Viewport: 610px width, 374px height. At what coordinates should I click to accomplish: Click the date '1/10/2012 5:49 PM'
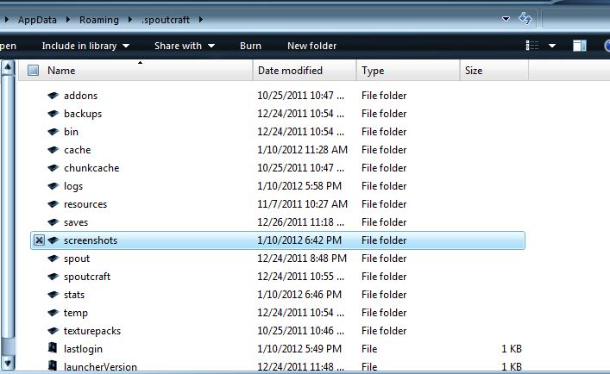299,349
